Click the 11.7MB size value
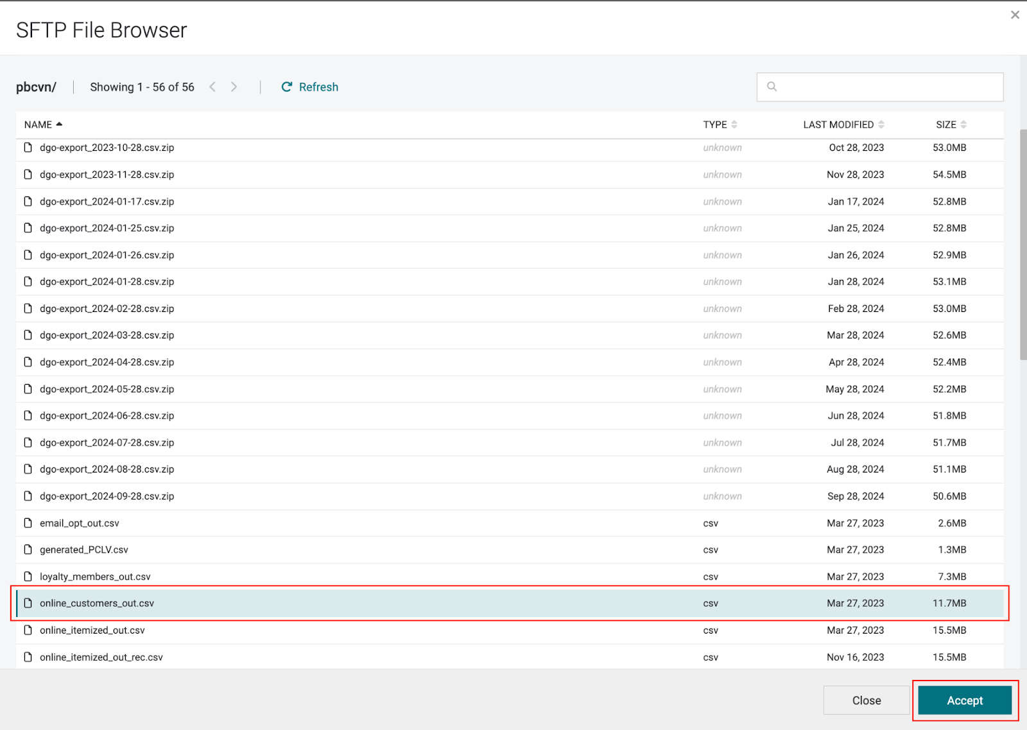 pos(949,604)
